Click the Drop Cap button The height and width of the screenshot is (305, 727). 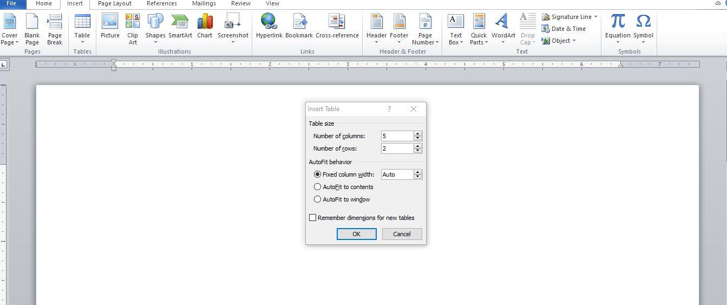[527, 29]
